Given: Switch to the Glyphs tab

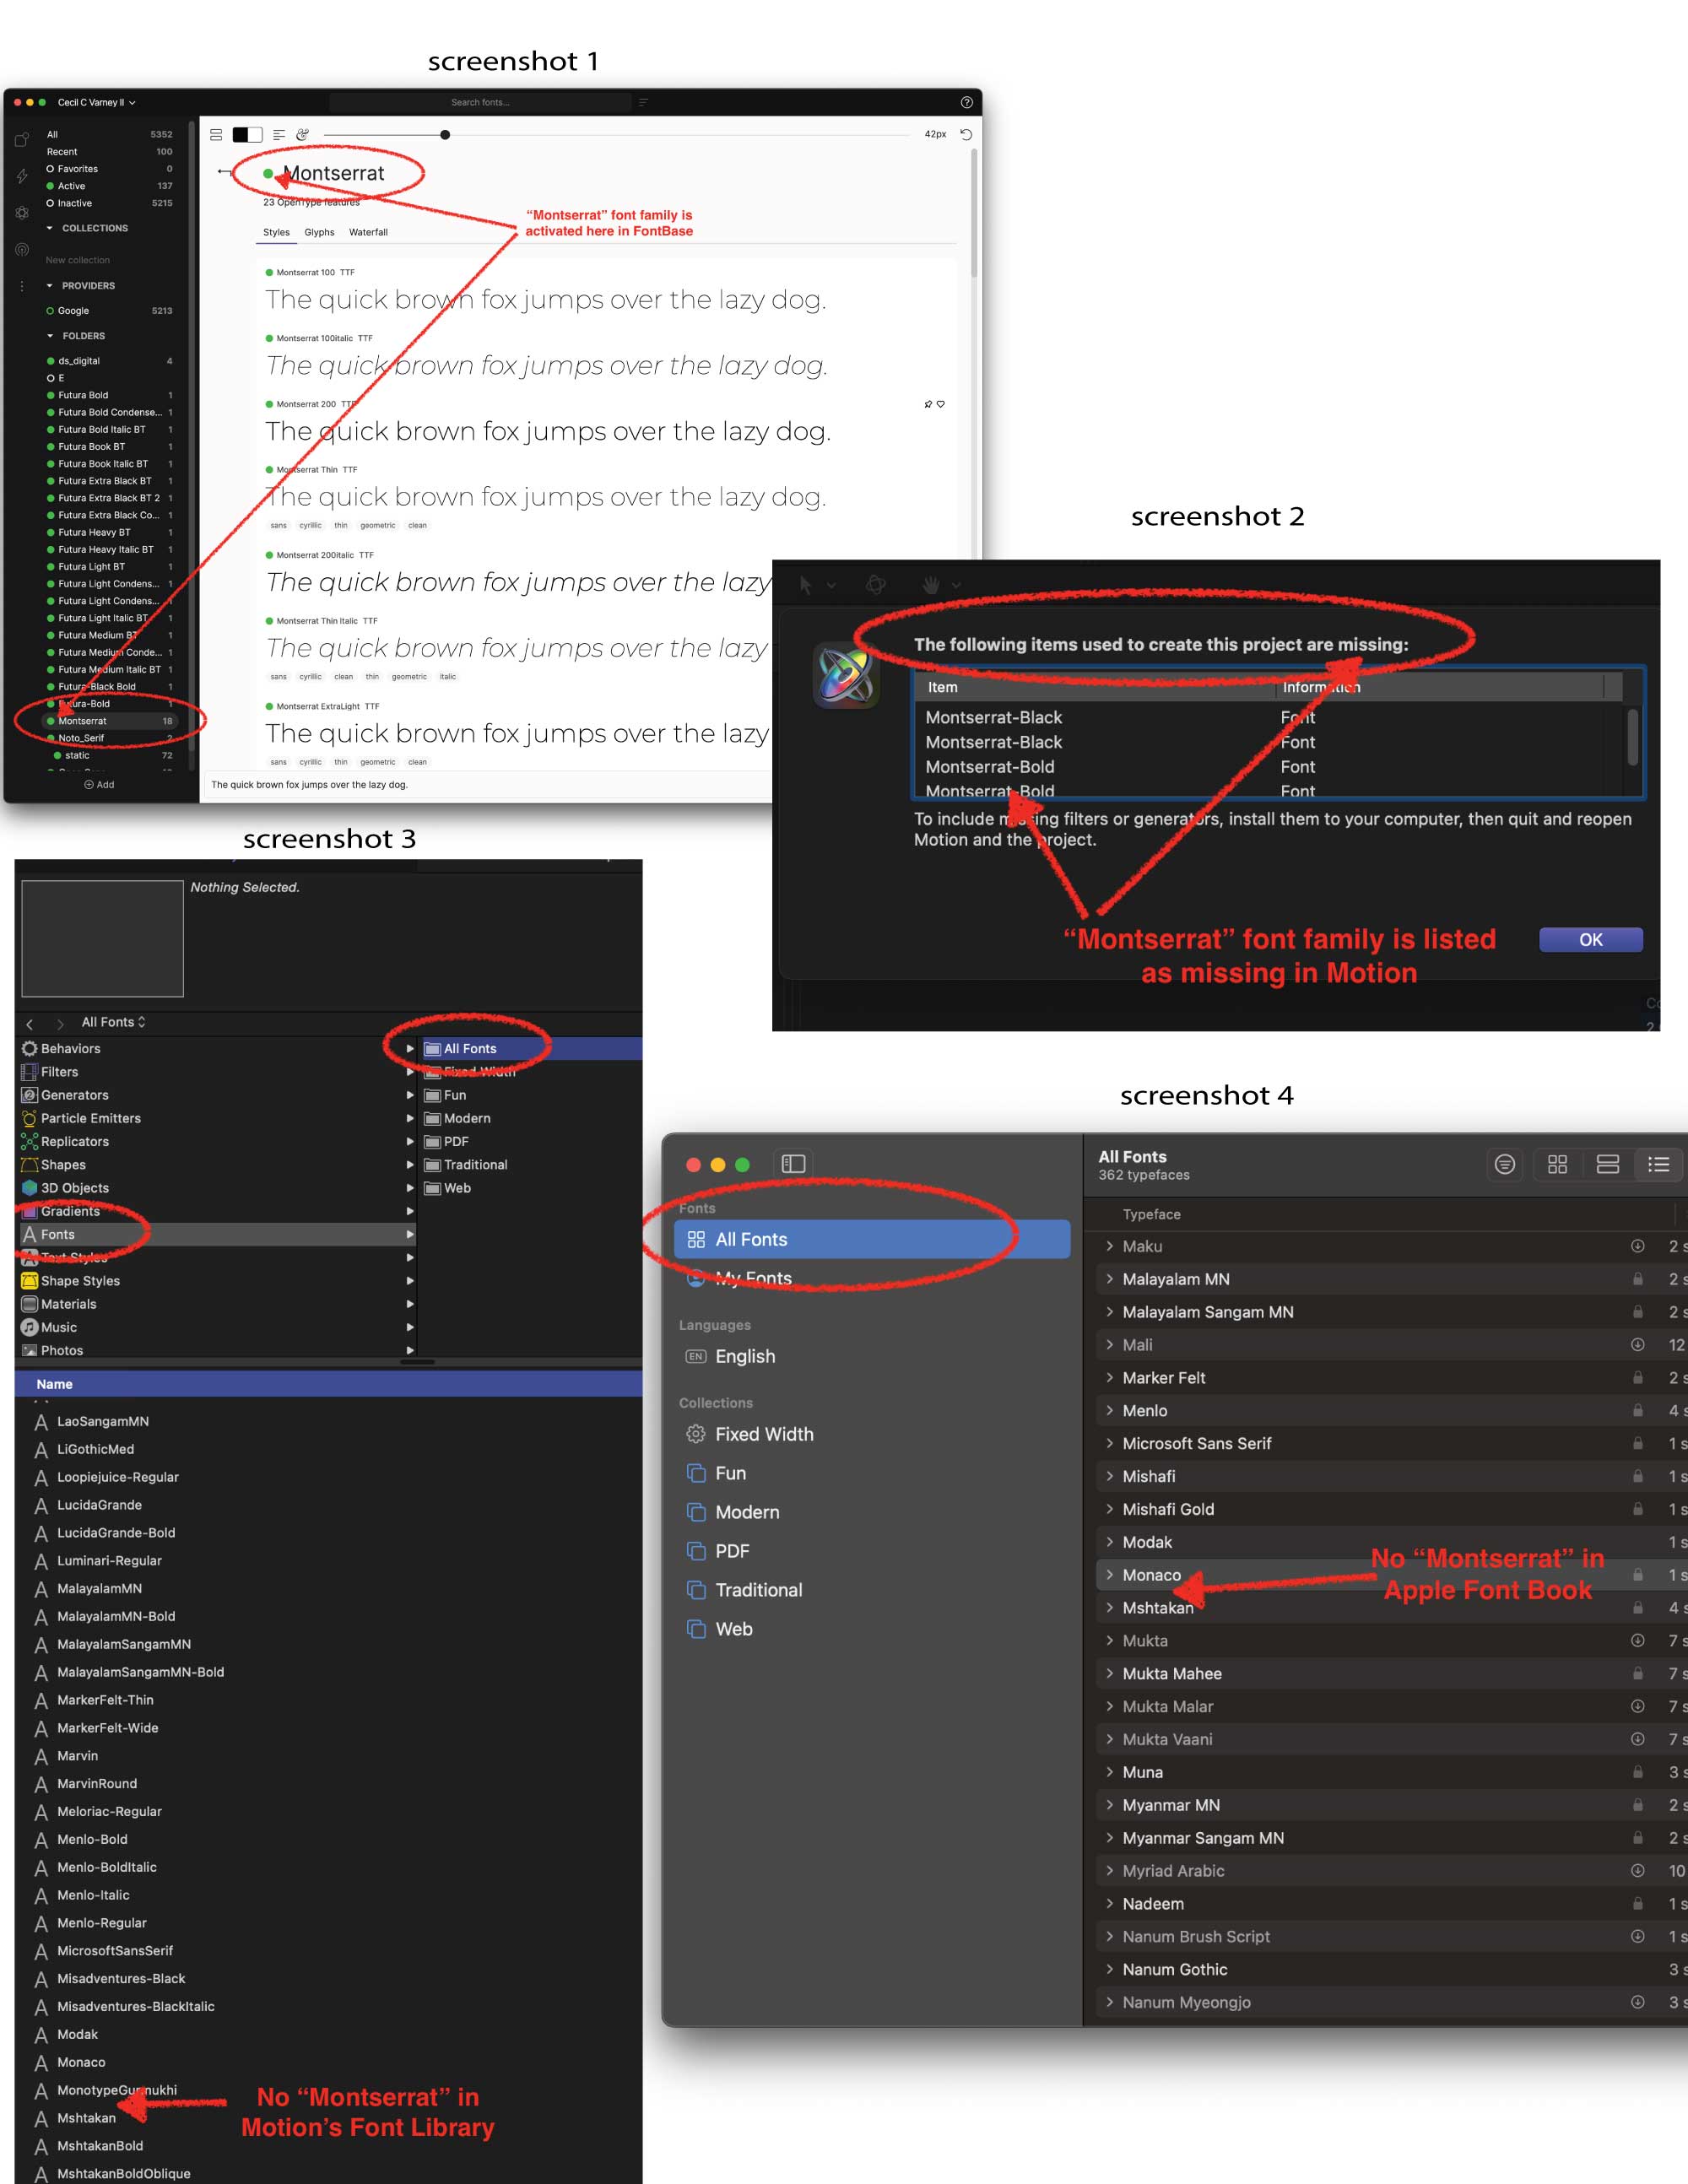Looking at the screenshot, I should coord(319,232).
